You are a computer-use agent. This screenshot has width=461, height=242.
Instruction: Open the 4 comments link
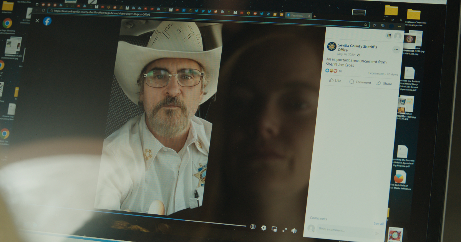(x=376, y=73)
